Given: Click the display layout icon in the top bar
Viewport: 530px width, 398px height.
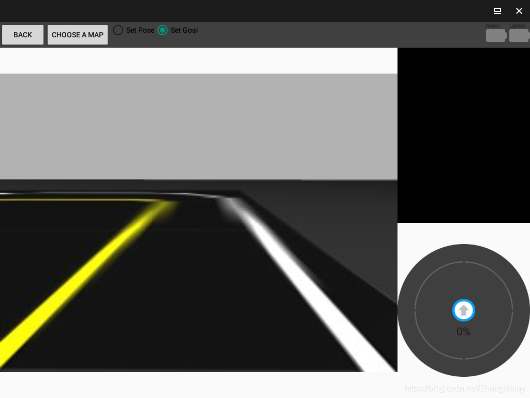Looking at the screenshot, I should pyautogui.click(x=497, y=11).
